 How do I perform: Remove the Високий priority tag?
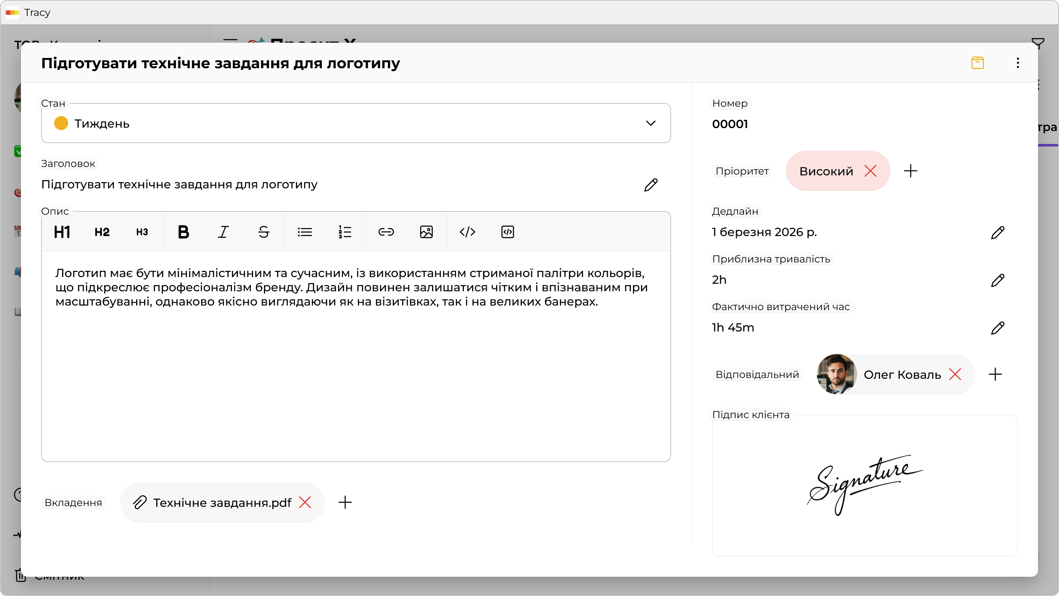[x=870, y=171]
